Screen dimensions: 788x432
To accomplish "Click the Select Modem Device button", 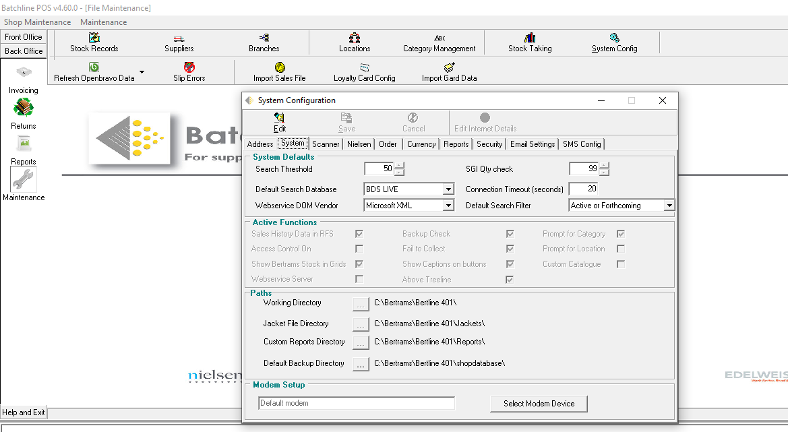I will [x=539, y=404].
